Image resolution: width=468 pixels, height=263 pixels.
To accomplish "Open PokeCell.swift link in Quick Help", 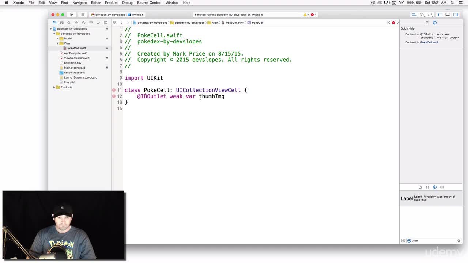I will click(430, 42).
